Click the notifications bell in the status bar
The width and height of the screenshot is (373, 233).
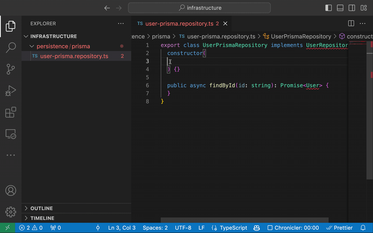point(363,228)
